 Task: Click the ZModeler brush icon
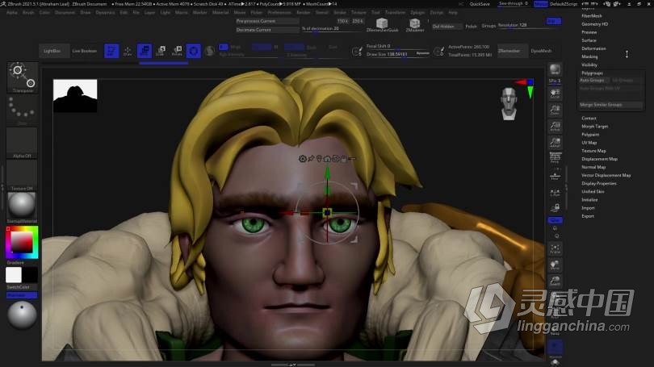tap(414, 25)
